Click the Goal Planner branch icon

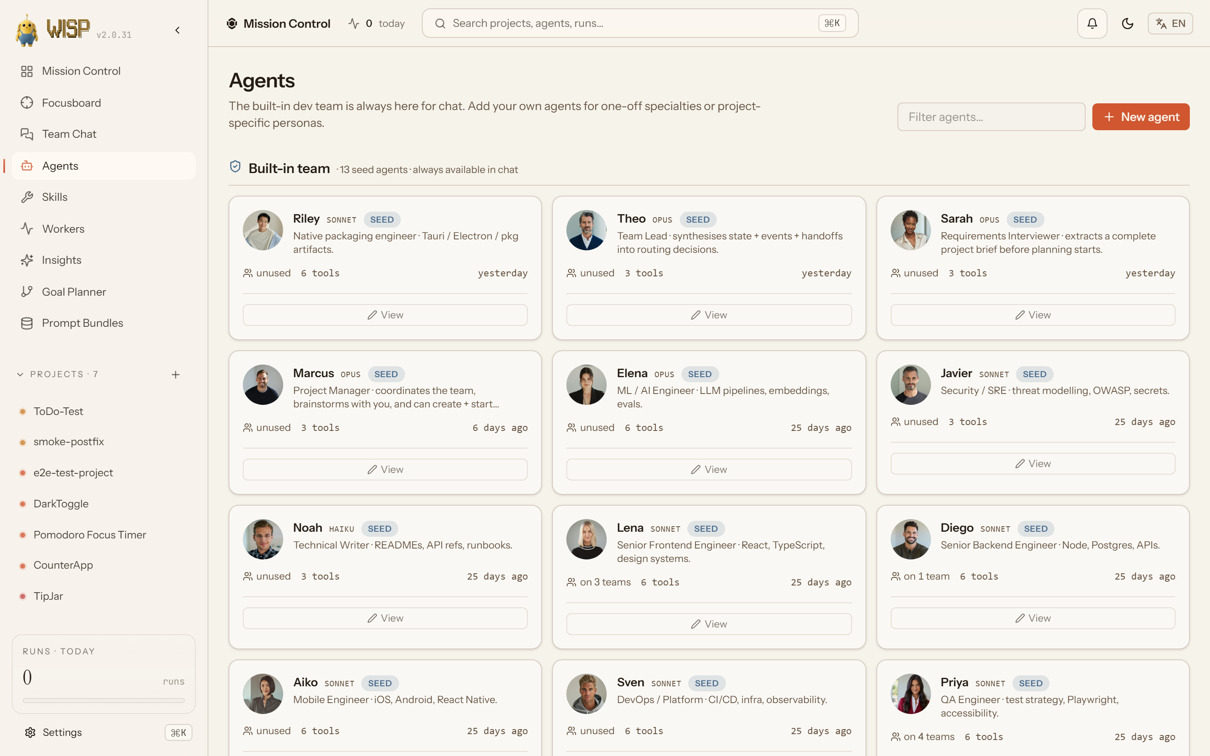click(27, 291)
